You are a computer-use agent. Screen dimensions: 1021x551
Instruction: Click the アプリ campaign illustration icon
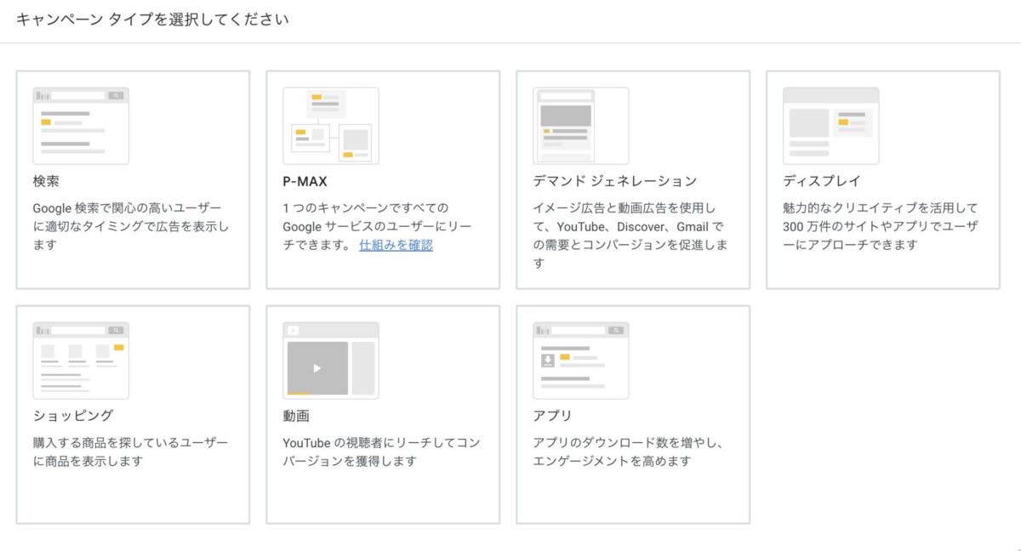click(581, 361)
